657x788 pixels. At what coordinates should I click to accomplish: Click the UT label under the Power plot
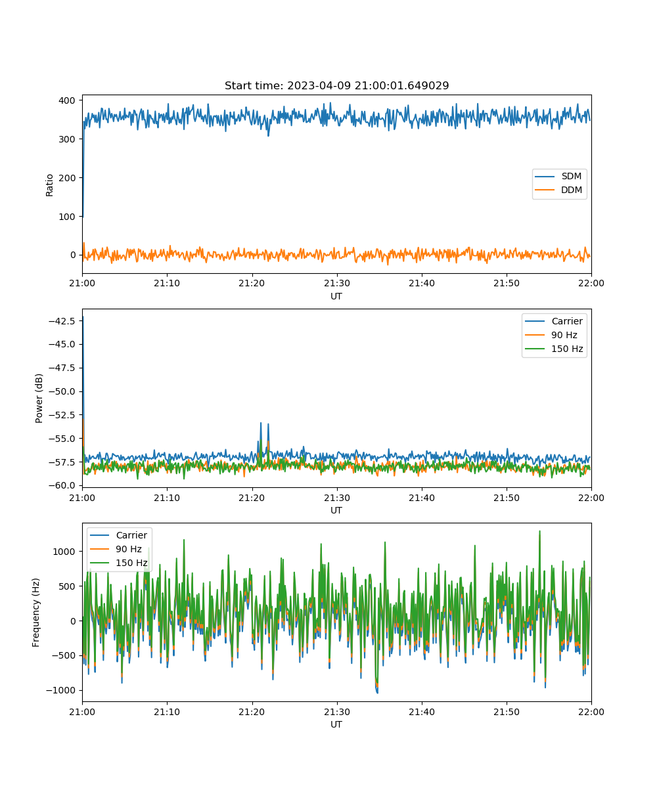[336, 510]
